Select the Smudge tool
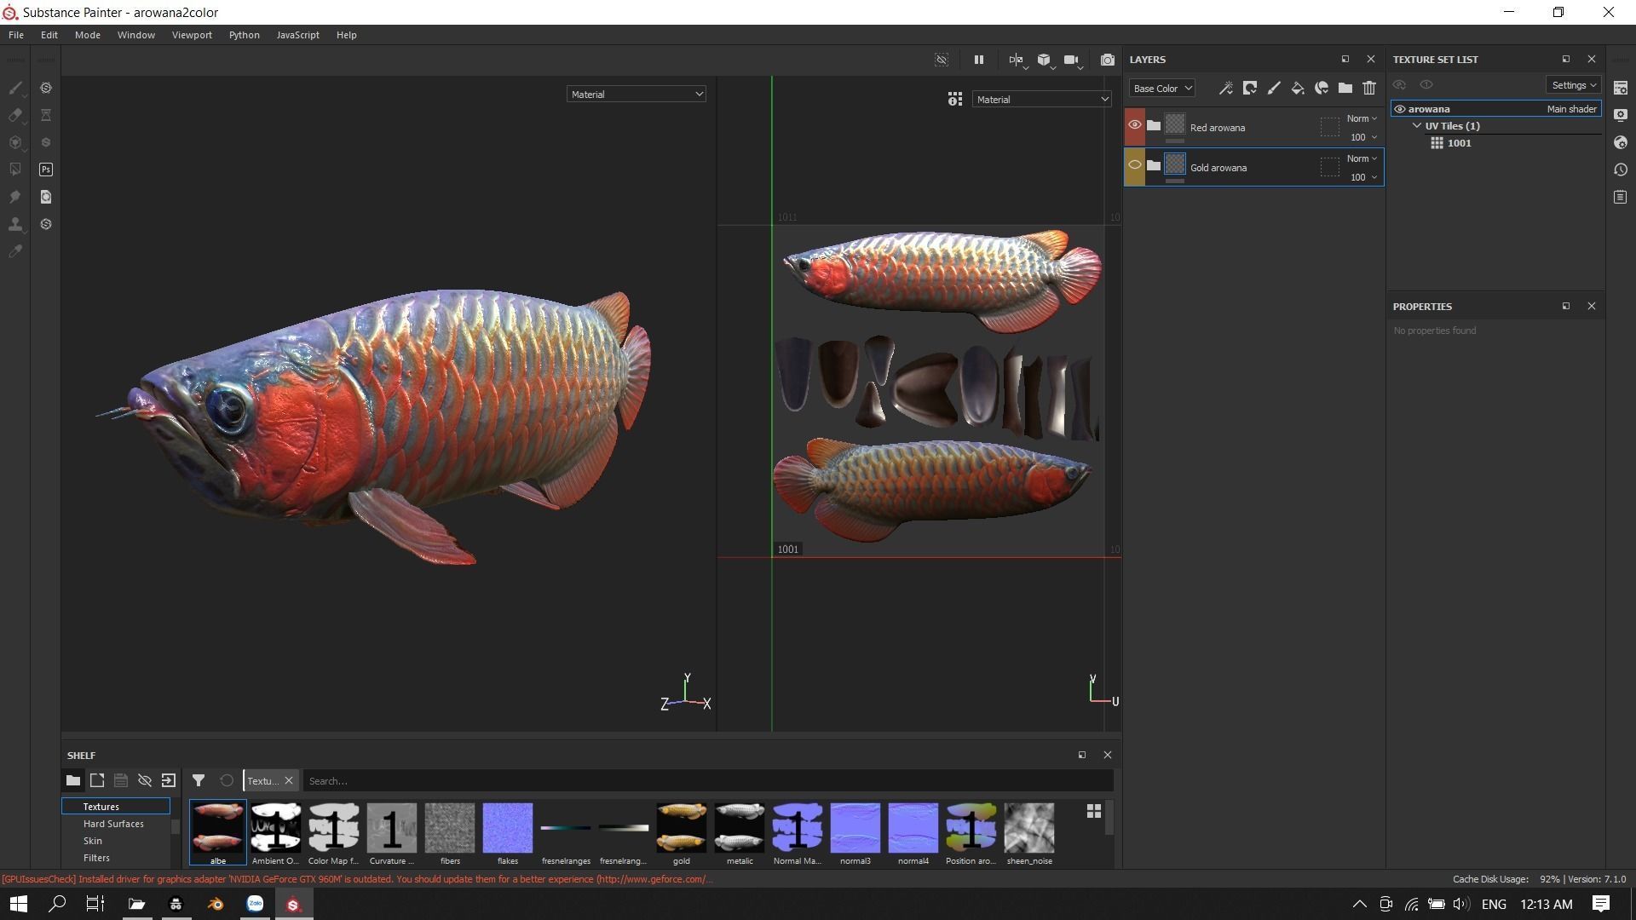1636x920 pixels. 15,197
